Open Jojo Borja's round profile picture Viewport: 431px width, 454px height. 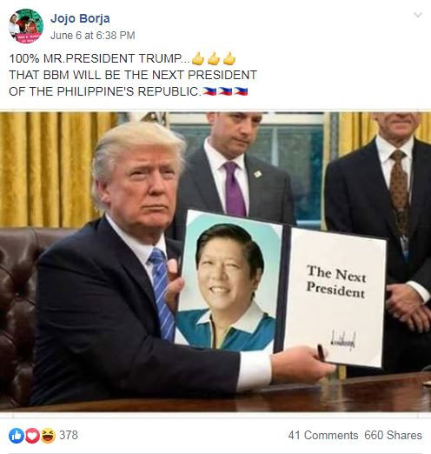point(26,26)
